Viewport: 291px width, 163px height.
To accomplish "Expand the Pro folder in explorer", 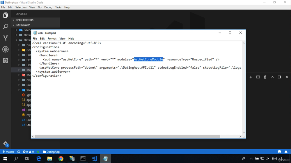I will pyautogui.click(x=19, y=85).
